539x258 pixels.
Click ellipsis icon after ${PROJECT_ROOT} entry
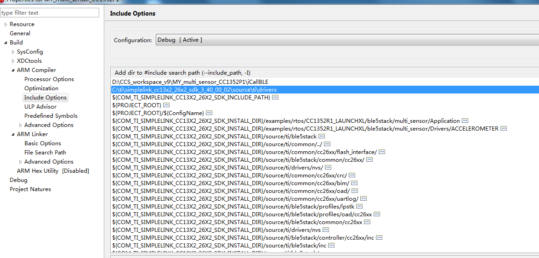166,105
